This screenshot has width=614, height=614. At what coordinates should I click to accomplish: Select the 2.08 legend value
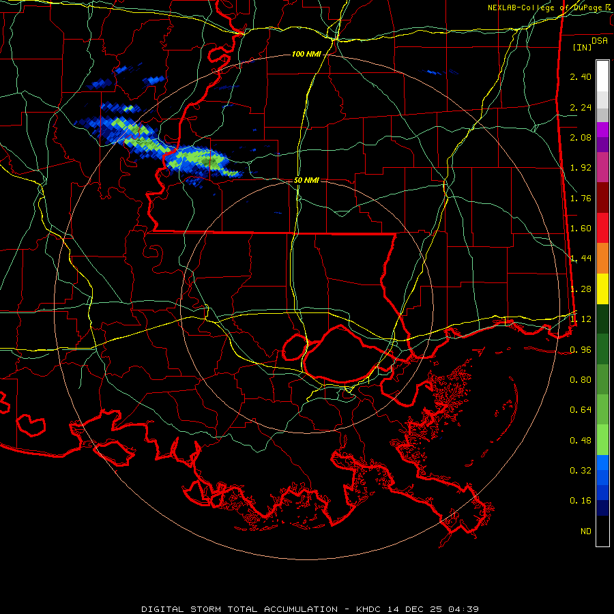pyautogui.click(x=581, y=137)
